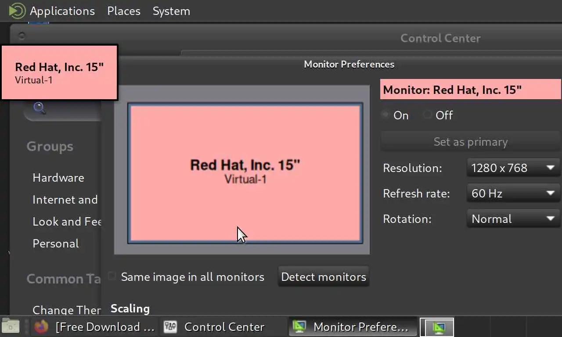
Task: Click the Set as primary button
Action: [x=470, y=142]
